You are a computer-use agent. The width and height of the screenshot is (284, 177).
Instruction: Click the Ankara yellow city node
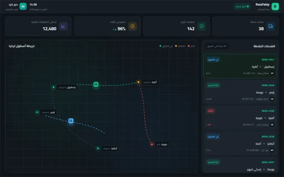138,82
